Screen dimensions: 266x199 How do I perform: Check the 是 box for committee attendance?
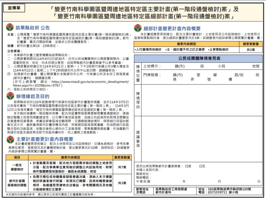[187, 166]
